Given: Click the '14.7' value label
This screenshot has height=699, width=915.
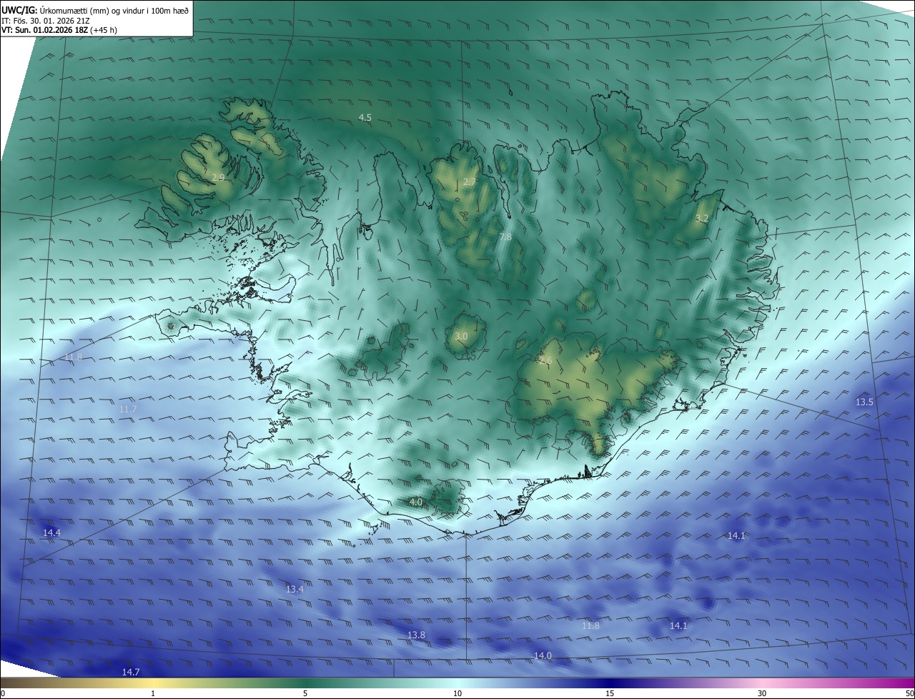Looking at the screenshot, I should (131, 672).
